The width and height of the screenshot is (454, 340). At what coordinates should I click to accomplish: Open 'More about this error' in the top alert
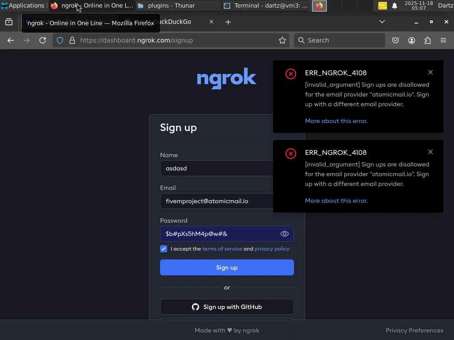click(x=336, y=121)
